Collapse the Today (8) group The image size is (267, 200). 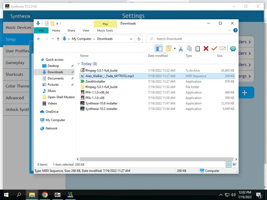click(78, 64)
